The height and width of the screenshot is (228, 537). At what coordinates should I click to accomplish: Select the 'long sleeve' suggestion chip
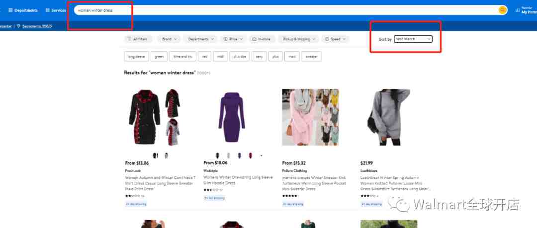coord(136,57)
